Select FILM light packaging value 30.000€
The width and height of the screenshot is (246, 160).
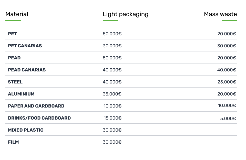click(112, 142)
